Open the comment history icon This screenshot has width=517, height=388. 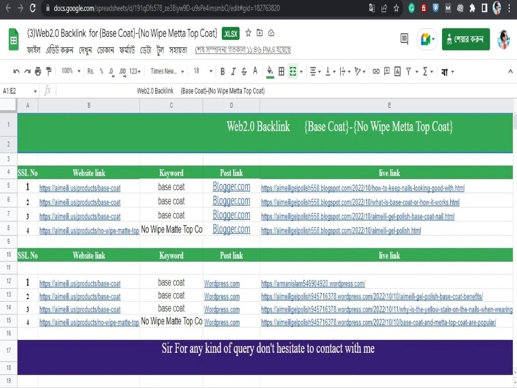pos(404,39)
